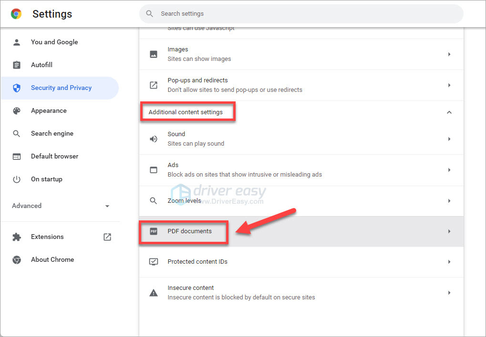The width and height of the screenshot is (486, 337).
Task: Collapse the Additional content settings section
Action: (449, 112)
